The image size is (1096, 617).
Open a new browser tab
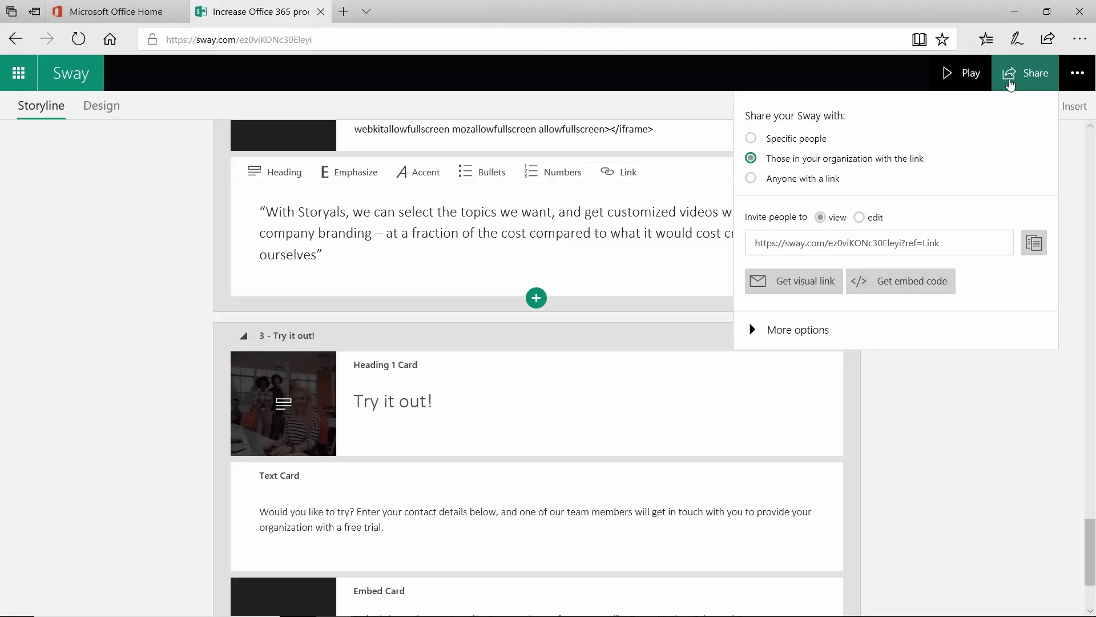click(x=343, y=11)
